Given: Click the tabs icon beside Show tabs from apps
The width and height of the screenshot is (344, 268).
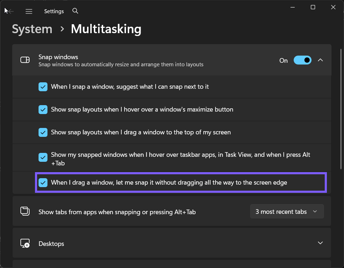Looking at the screenshot, I should 25,211.
